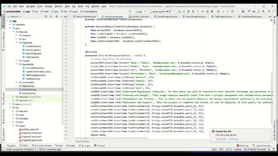Open the Navigate menu

pos(30,6)
